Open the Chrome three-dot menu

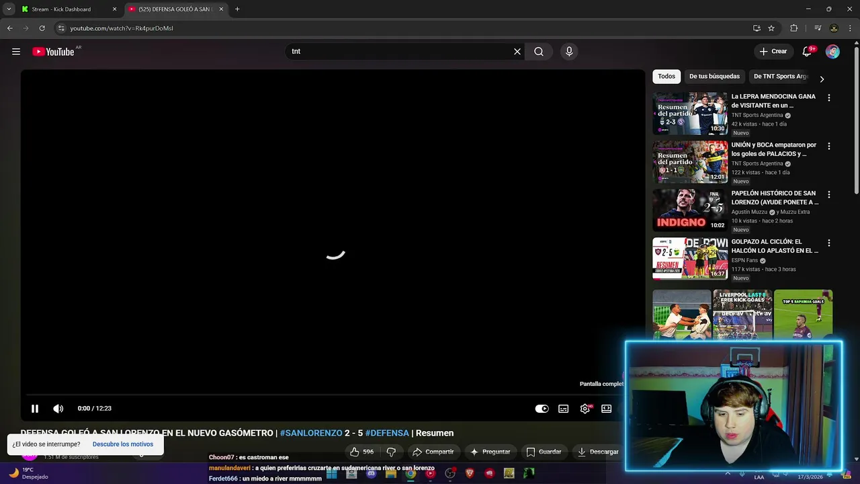click(x=850, y=28)
